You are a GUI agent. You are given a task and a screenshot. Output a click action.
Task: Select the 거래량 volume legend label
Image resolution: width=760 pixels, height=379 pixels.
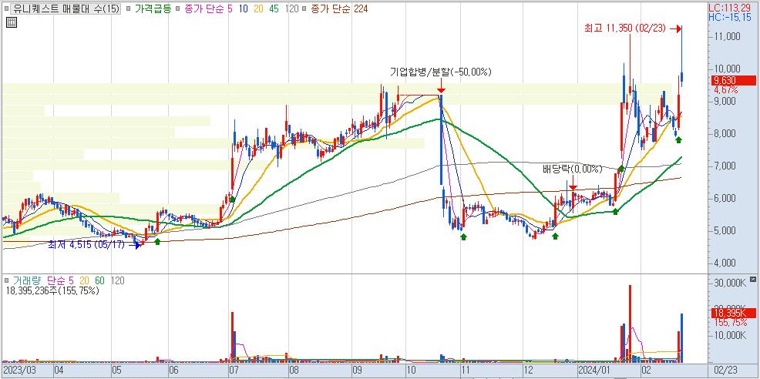(27, 280)
